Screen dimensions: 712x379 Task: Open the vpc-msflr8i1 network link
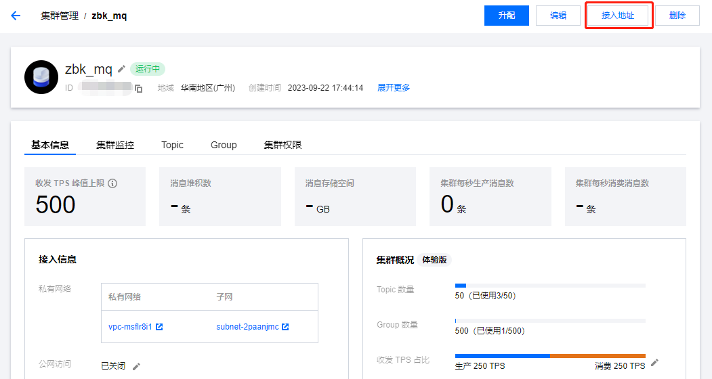pos(130,327)
